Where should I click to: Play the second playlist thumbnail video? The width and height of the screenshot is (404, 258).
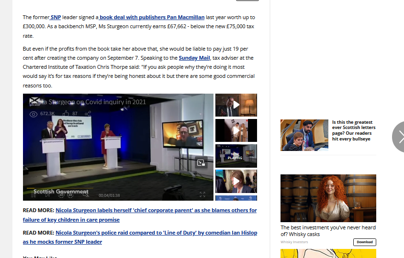point(236,130)
